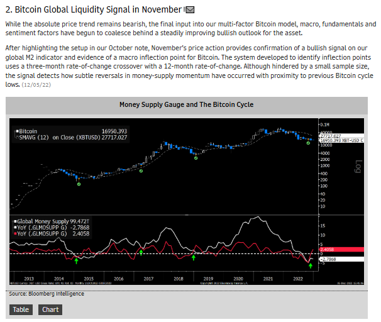Click the Bitcoin Global Liquidity Signal heading
Image resolution: width=381 pixels, height=322 pixels.
(94, 9)
